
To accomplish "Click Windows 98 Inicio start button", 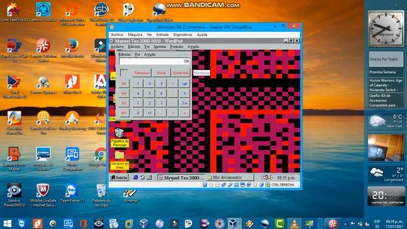I will (119, 177).
